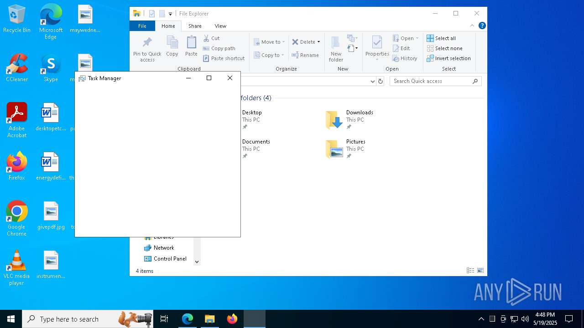Click the History command

[405, 58]
